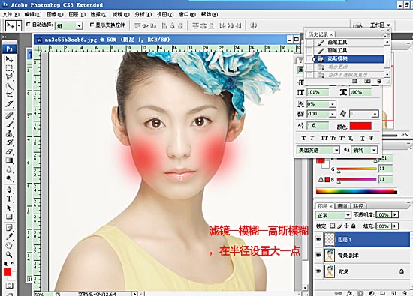Image resolution: width=413 pixels, height=296 pixels.
Task: Open layer style fx menu
Action: 350,293
